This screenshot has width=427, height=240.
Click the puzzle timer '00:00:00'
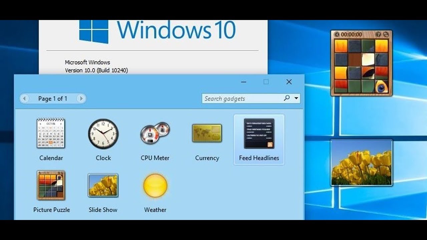coord(351,34)
